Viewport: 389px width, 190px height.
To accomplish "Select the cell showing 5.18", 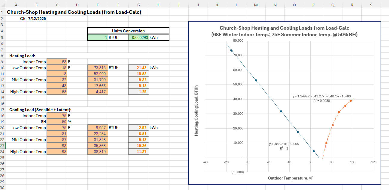I will click(x=138, y=86).
